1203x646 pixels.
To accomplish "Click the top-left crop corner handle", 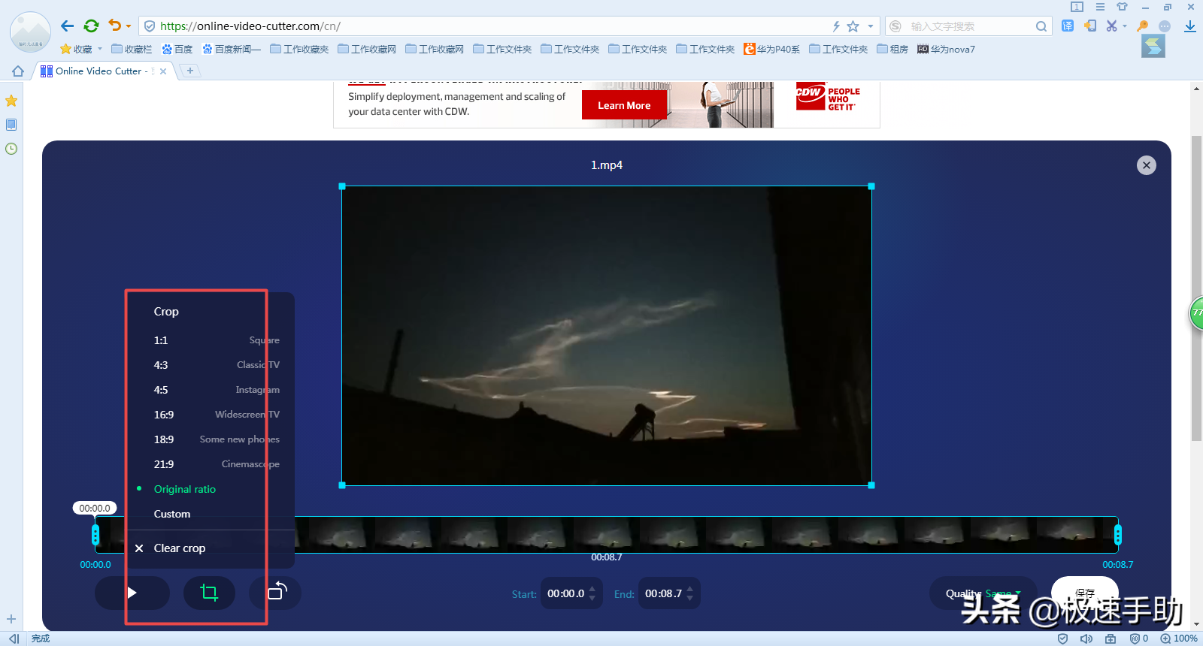I will (x=342, y=186).
